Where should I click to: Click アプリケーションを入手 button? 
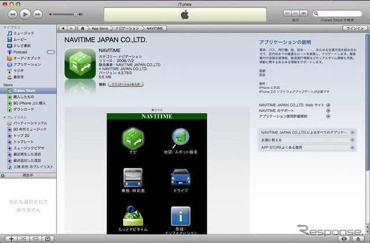click(125, 84)
